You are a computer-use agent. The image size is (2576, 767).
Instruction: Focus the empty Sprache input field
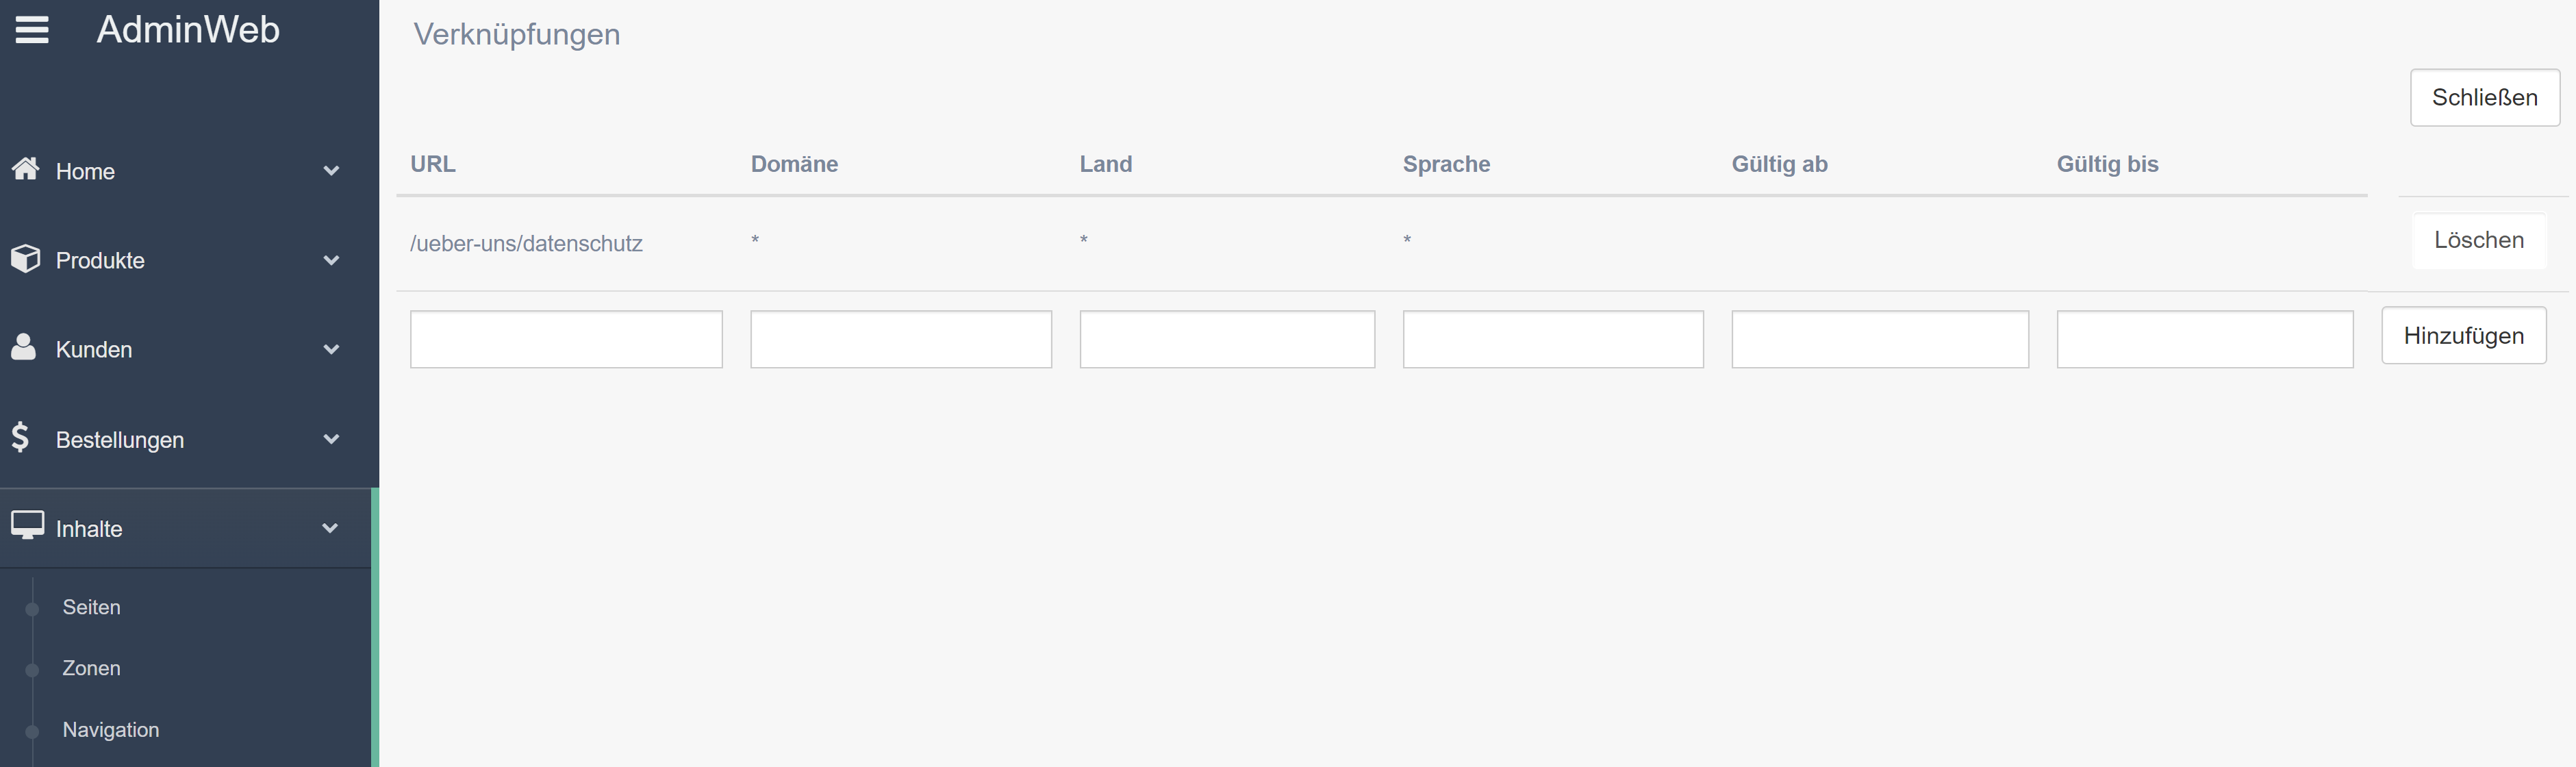point(1553,339)
